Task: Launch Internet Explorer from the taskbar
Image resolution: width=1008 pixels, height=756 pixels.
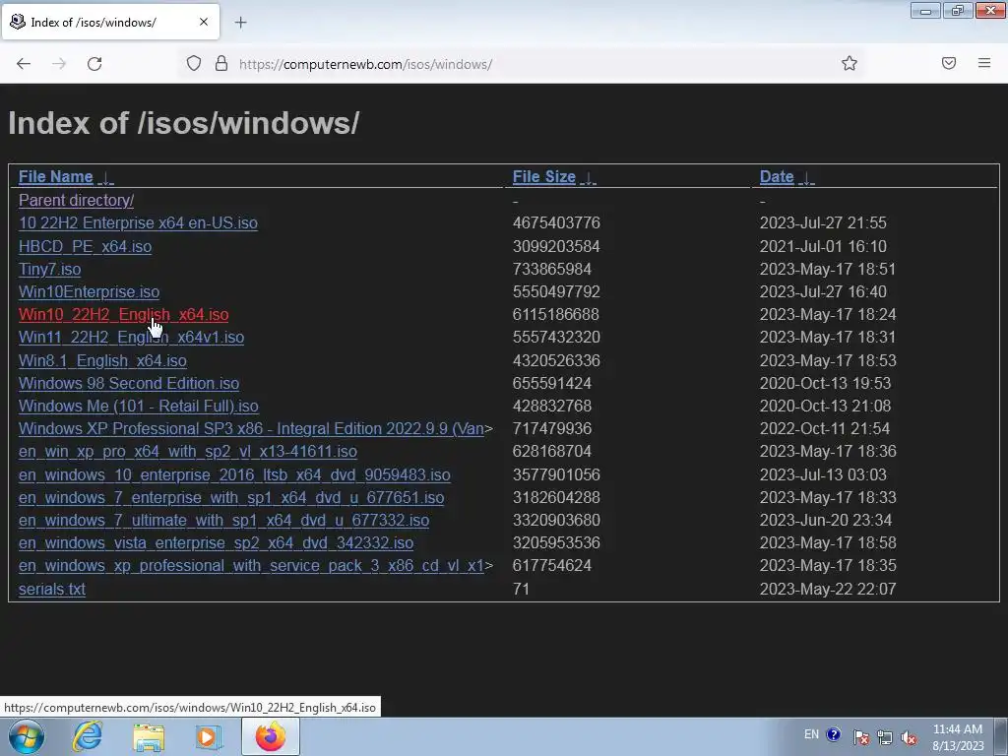Action: click(87, 736)
